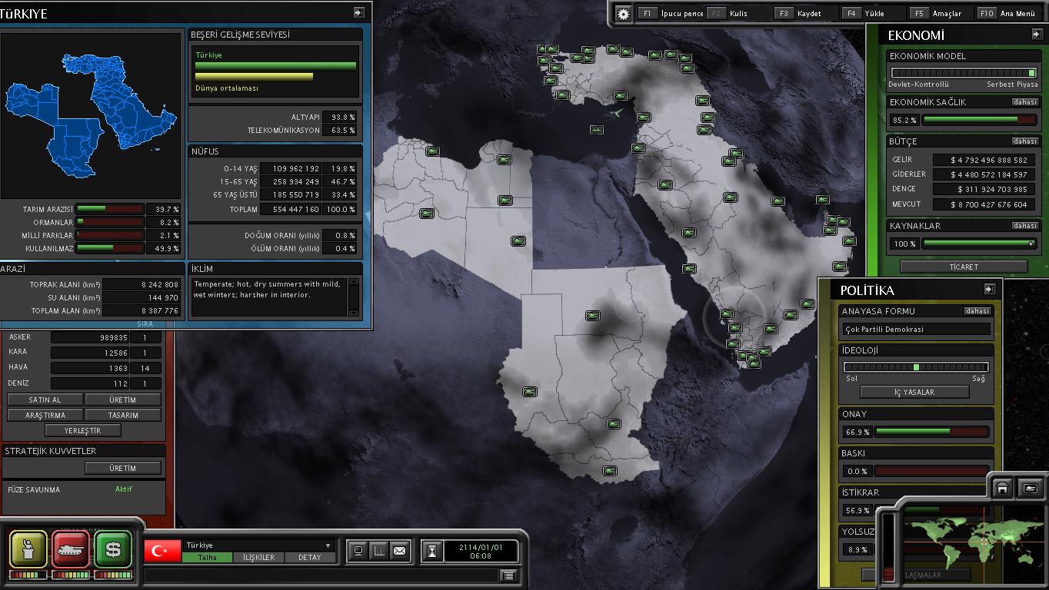Collapse the EKONOMİ panel with its arrow icon
This screenshot has height=590, width=1049.
coord(1037,35)
